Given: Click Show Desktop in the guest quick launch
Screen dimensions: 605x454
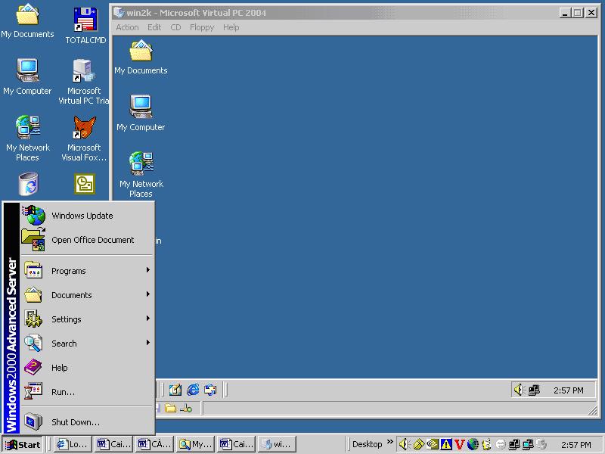Looking at the screenshot, I should coord(175,390).
